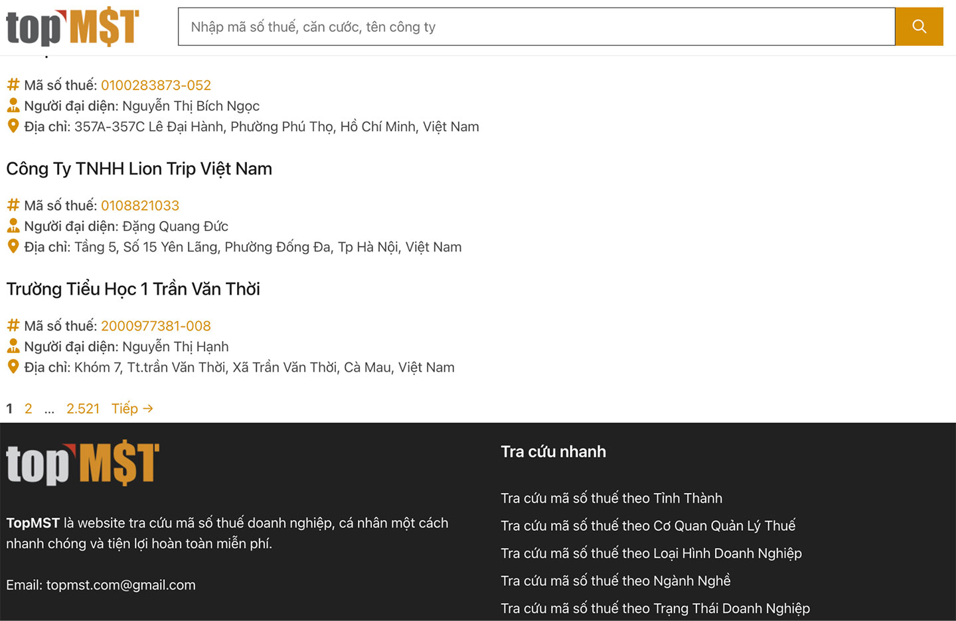Focus the tax code search input field
This screenshot has width=956, height=621.
click(536, 27)
